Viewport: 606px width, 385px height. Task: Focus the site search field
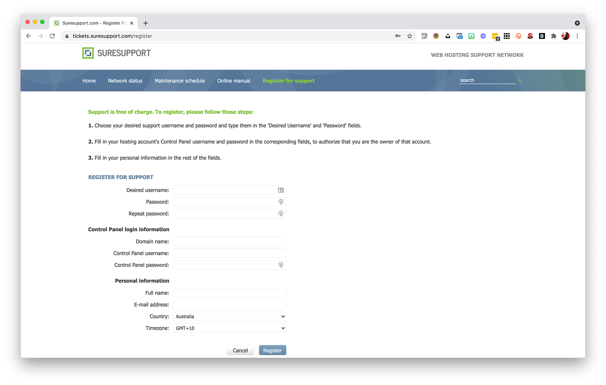pyautogui.click(x=487, y=80)
